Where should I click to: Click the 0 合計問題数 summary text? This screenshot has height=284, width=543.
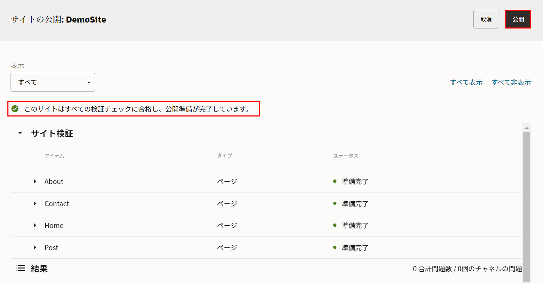pyautogui.click(x=467, y=269)
